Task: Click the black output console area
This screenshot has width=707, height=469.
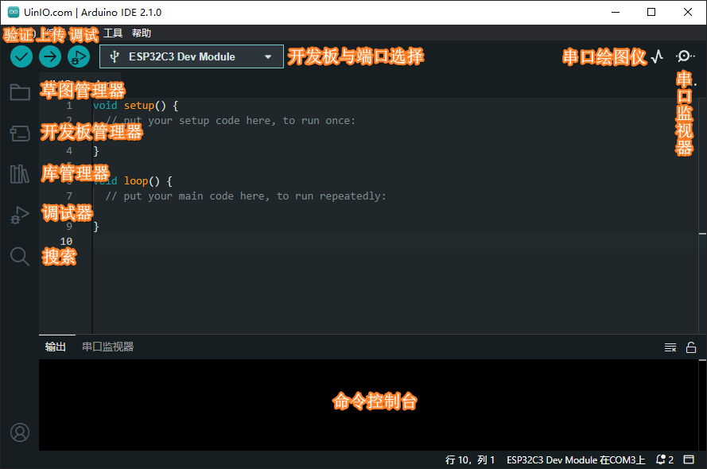Action: (368, 405)
